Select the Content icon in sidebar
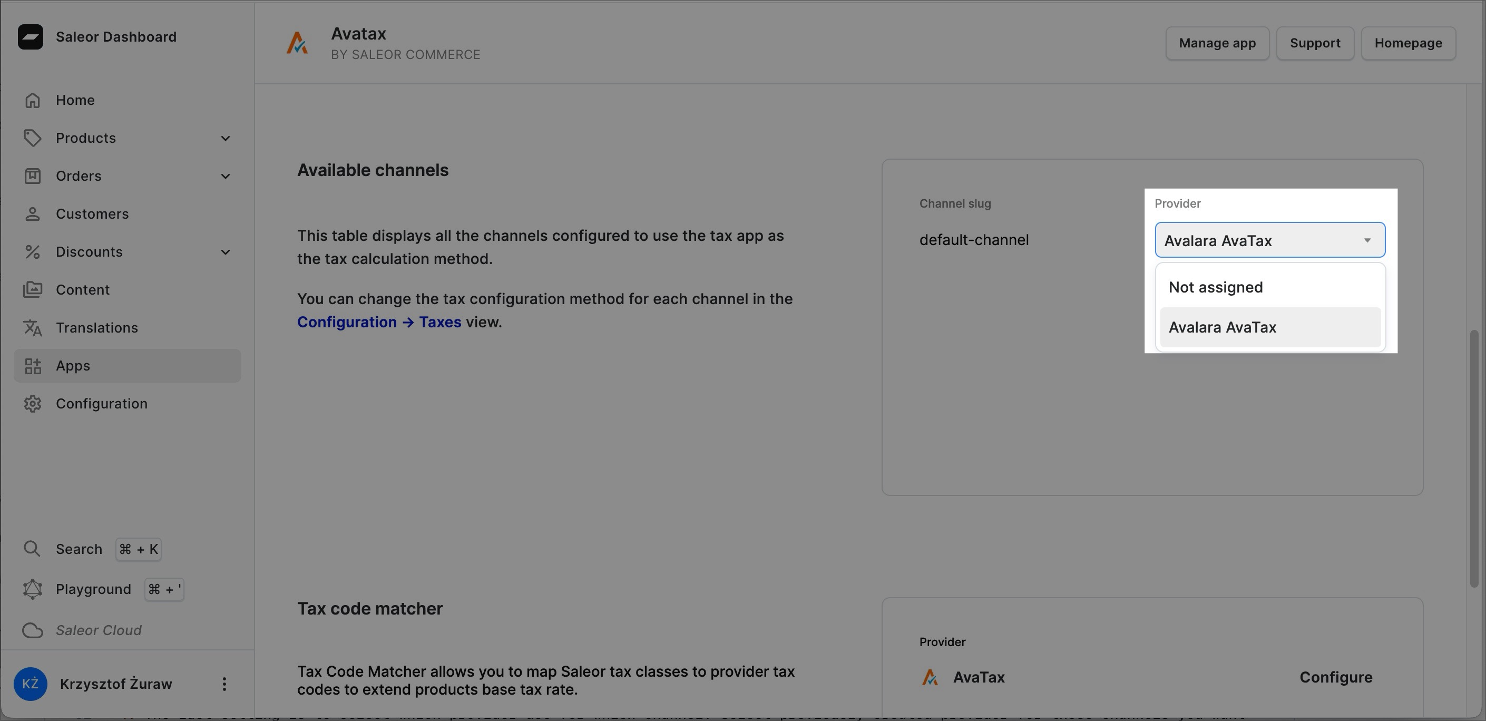1486x721 pixels. [x=32, y=289]
